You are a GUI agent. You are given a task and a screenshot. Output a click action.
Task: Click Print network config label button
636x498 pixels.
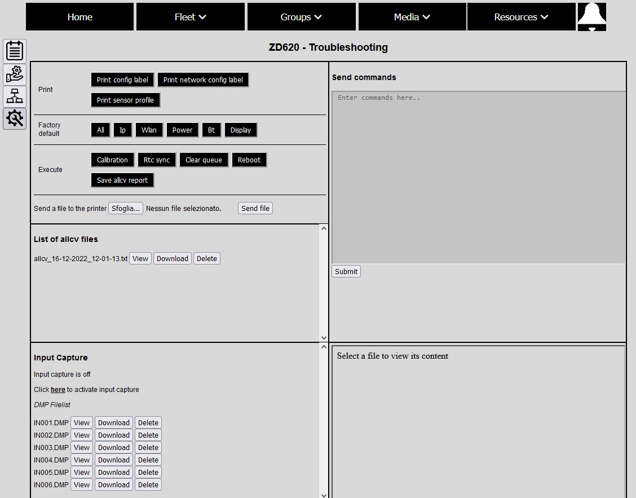[x=203, y=80]
